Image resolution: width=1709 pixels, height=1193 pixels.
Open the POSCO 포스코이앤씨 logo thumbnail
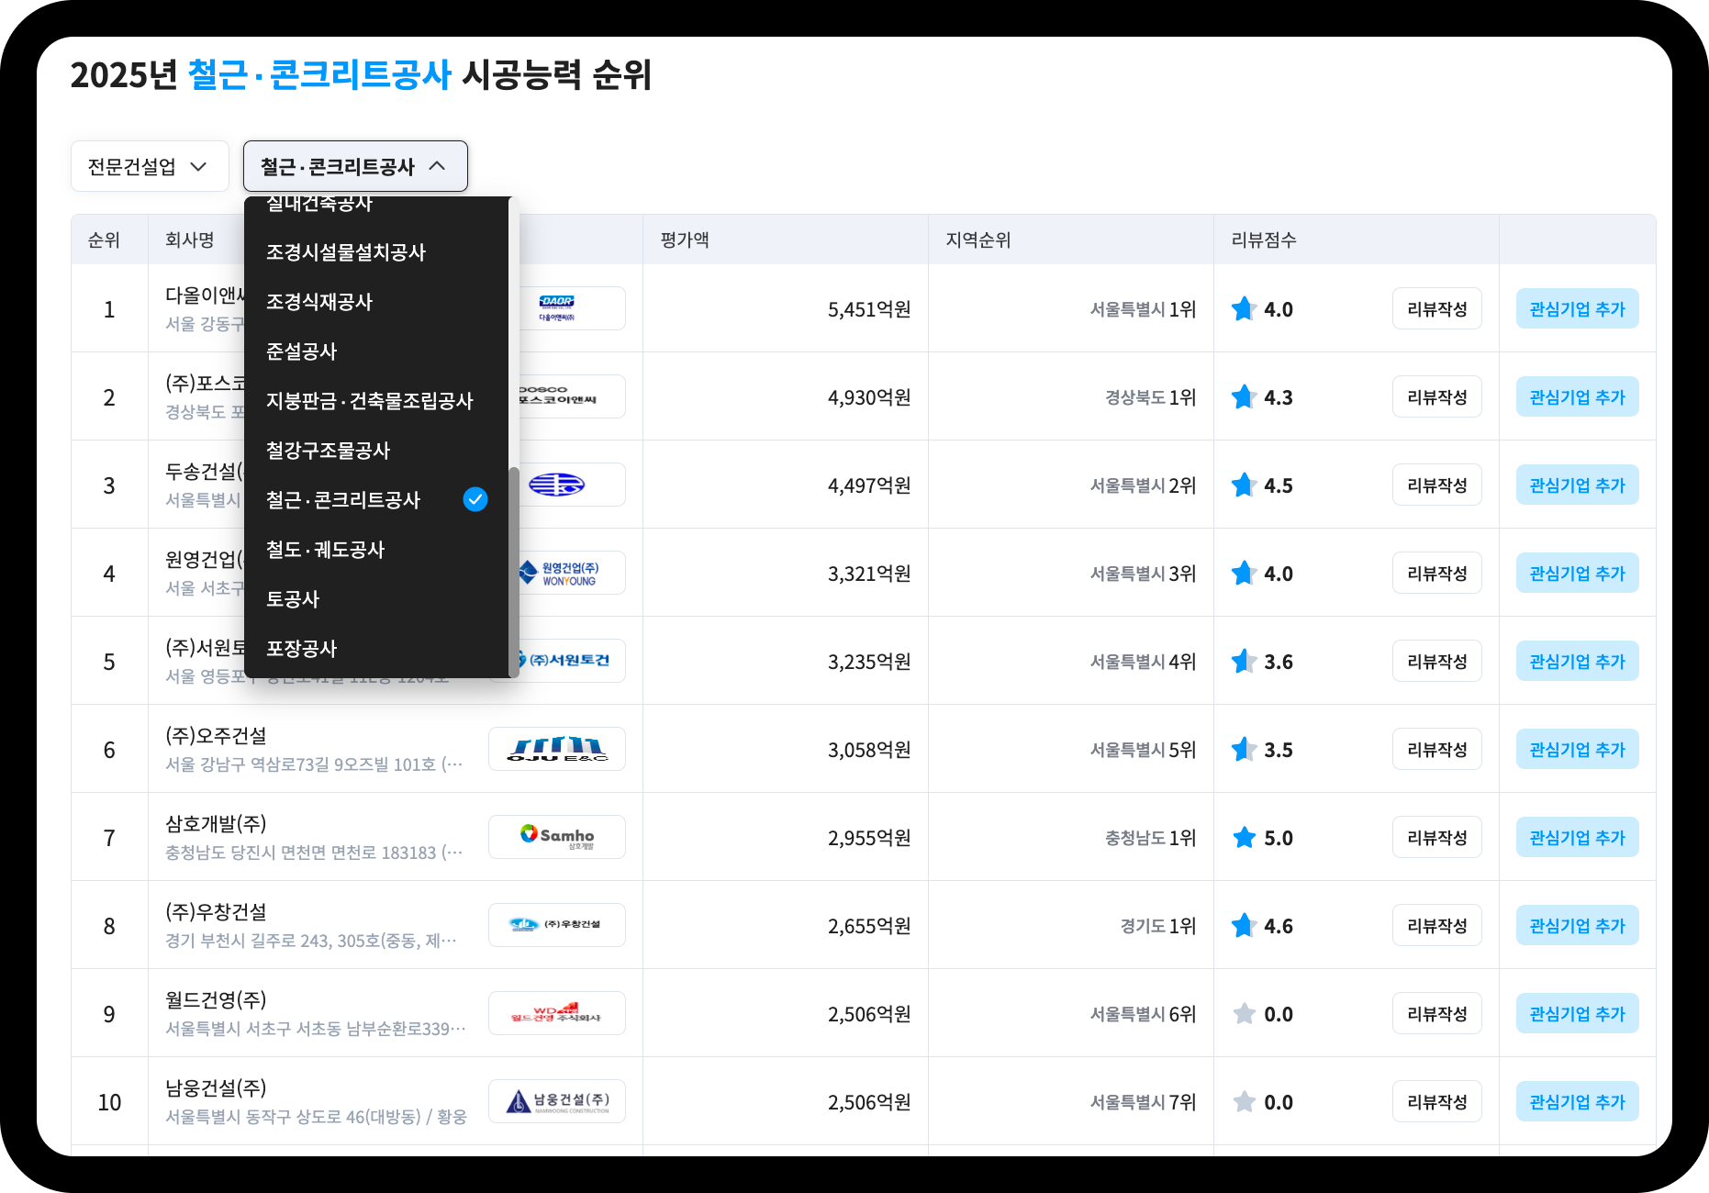click(x=572, y=396)
